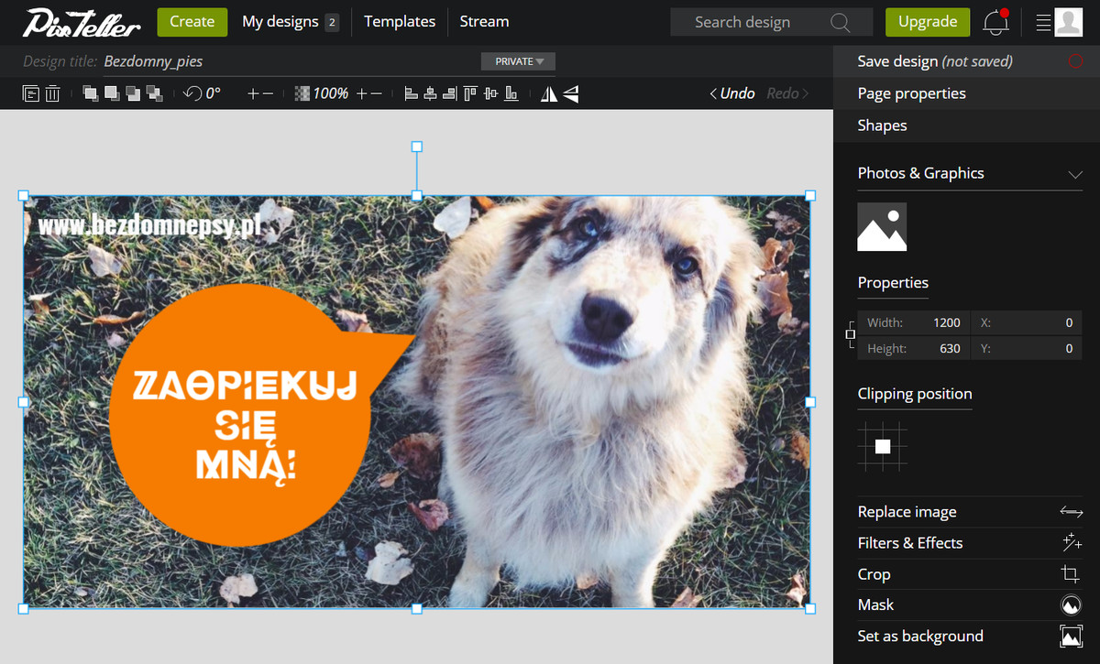This screenshot has height=664, width=1100.
Task: Click the red unsaved indicator circle
Action: coord(1075,61)
